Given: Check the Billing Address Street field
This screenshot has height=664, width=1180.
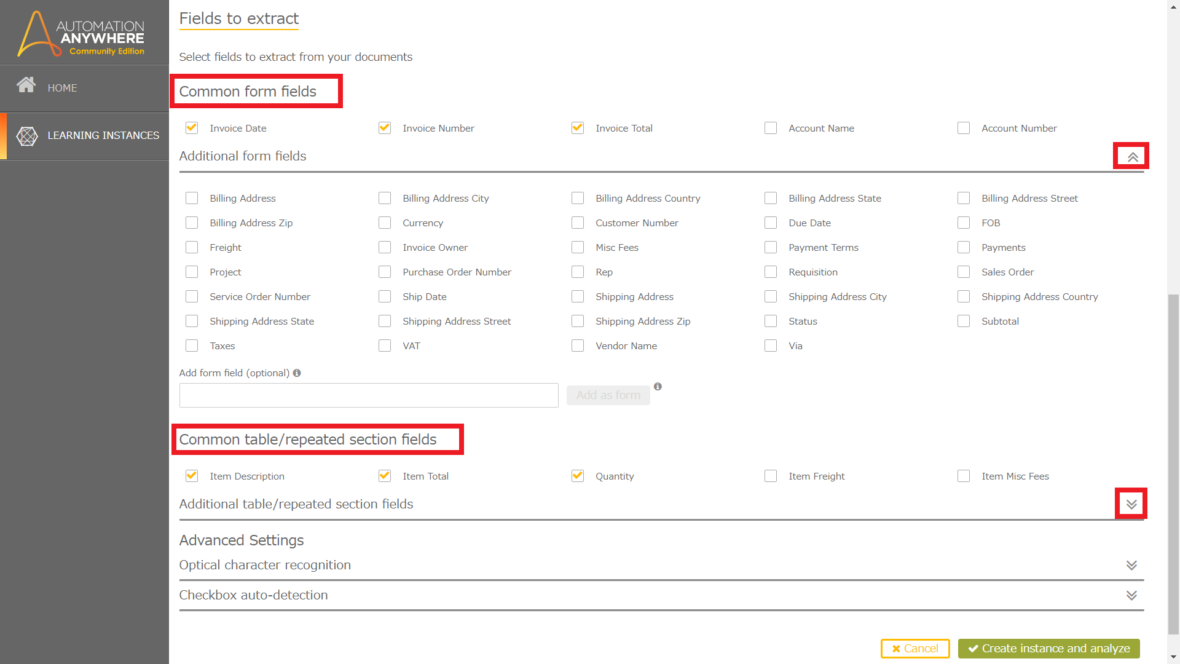Looking at the screenshot, I should tap(964, 198).
